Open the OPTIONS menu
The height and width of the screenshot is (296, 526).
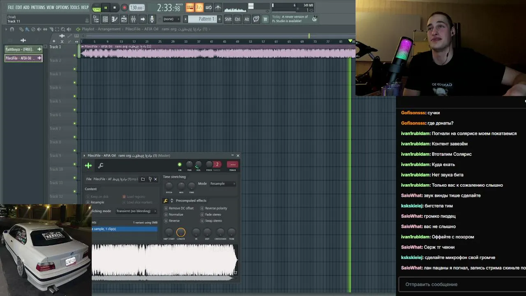62,7
